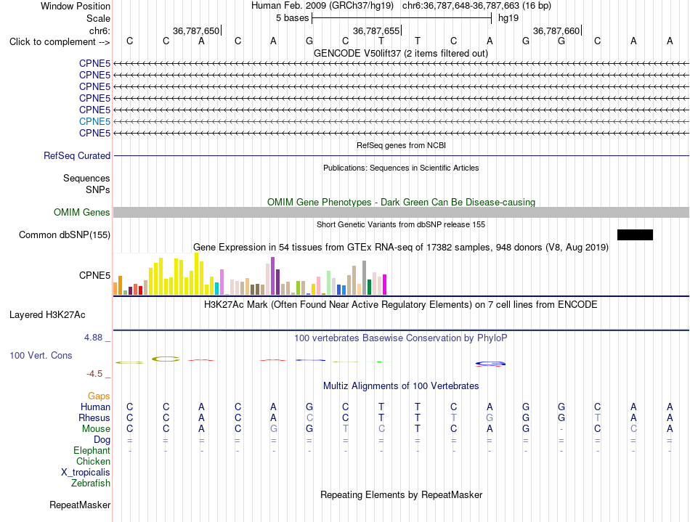Click the hg19 text beside scale bar

tap(508, 18)
